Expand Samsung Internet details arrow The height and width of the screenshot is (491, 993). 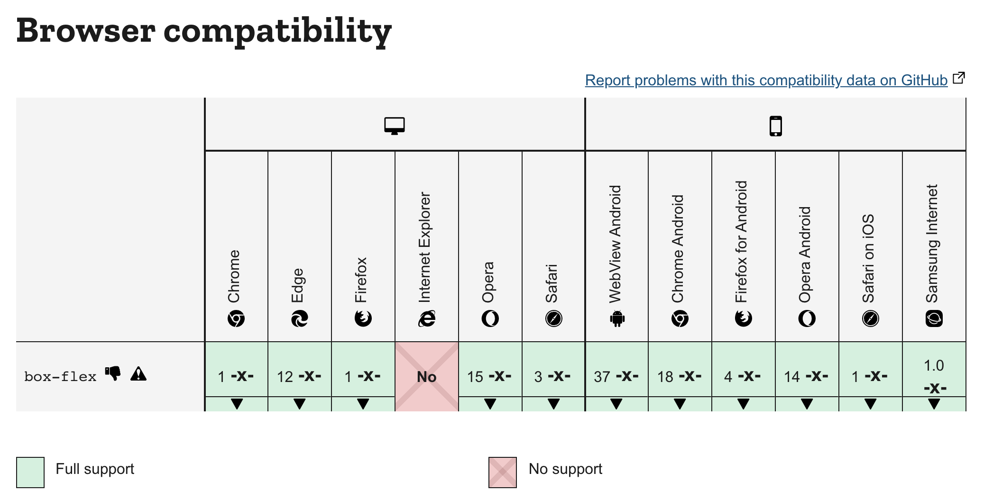pos(934,404)
